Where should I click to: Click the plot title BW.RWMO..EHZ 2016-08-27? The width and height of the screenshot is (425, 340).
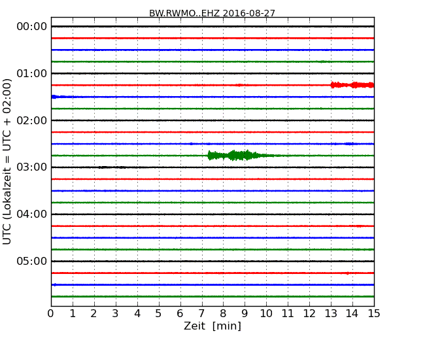(212, 13)
